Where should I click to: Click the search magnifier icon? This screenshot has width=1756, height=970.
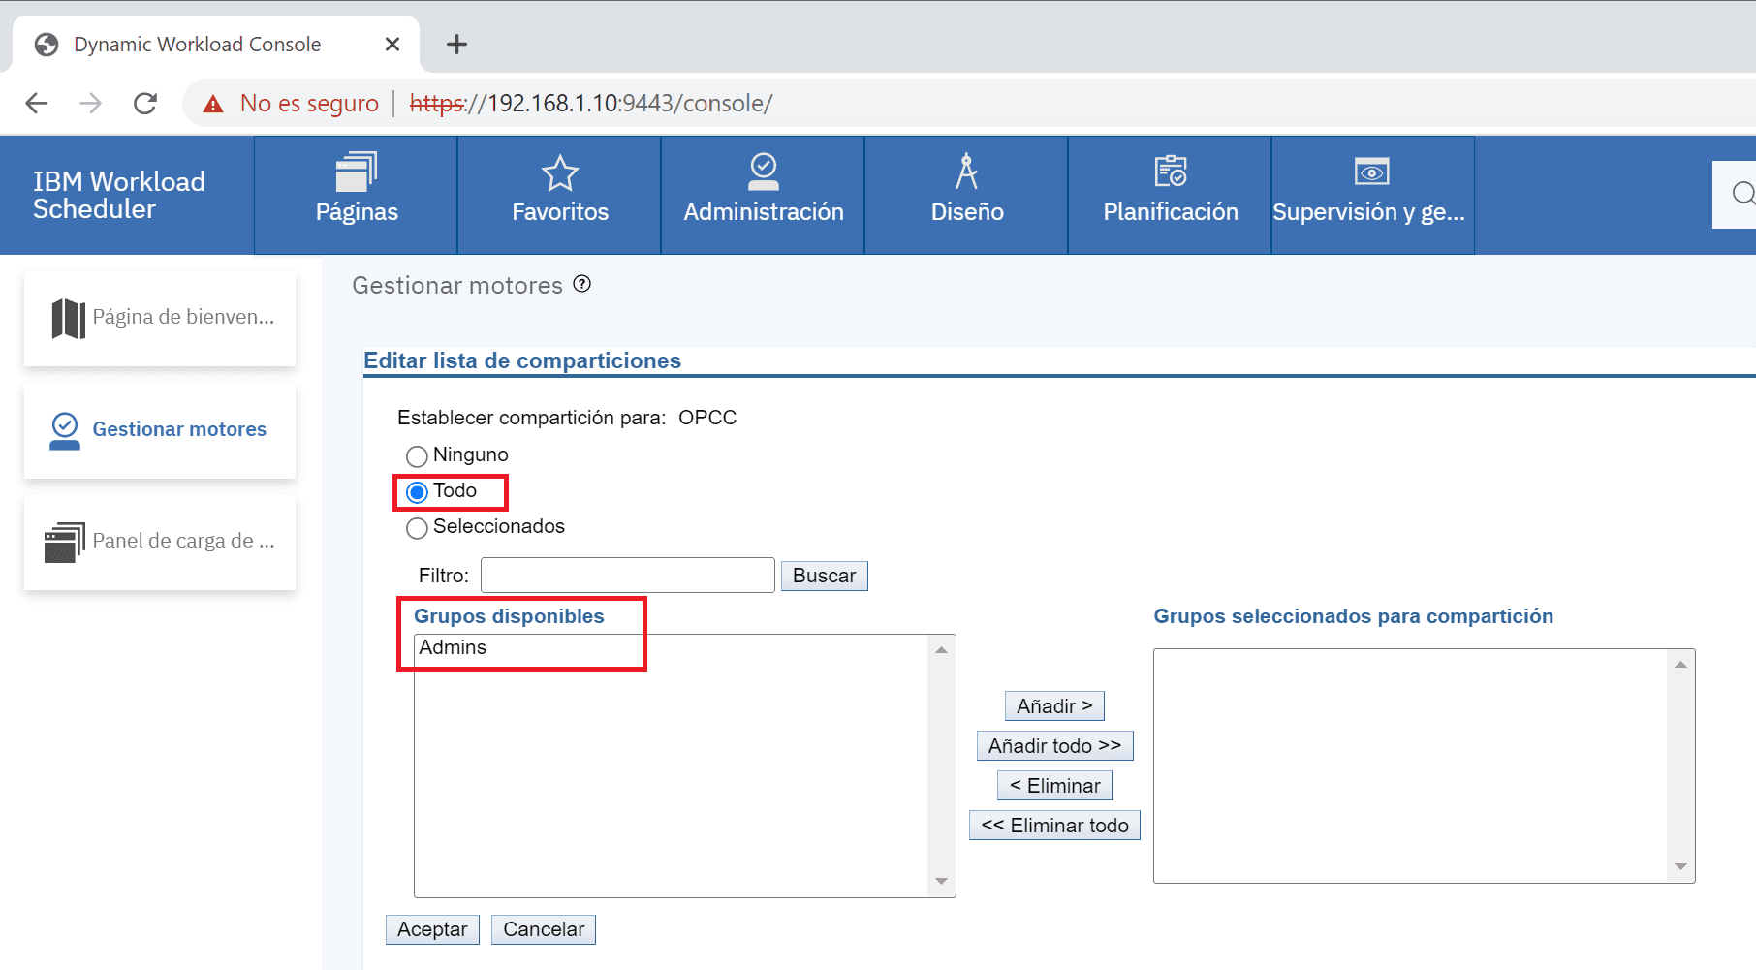1742,194
